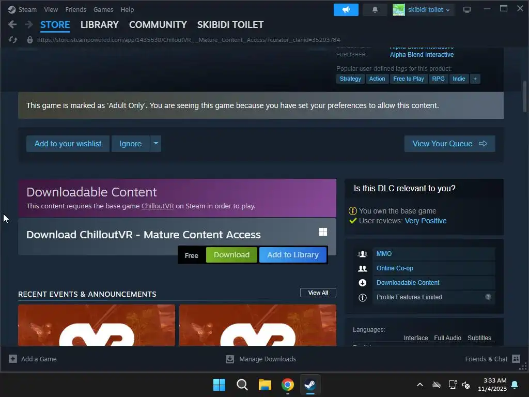This screenshot has height=397, width=529.
Task: Switch to the COMMUNITY tab
Action: point(158,25)
